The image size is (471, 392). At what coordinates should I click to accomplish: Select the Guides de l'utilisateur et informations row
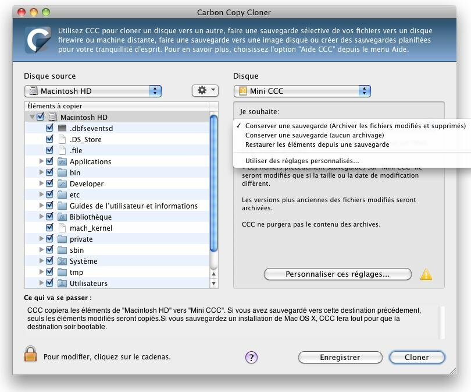tap(117, 206)
